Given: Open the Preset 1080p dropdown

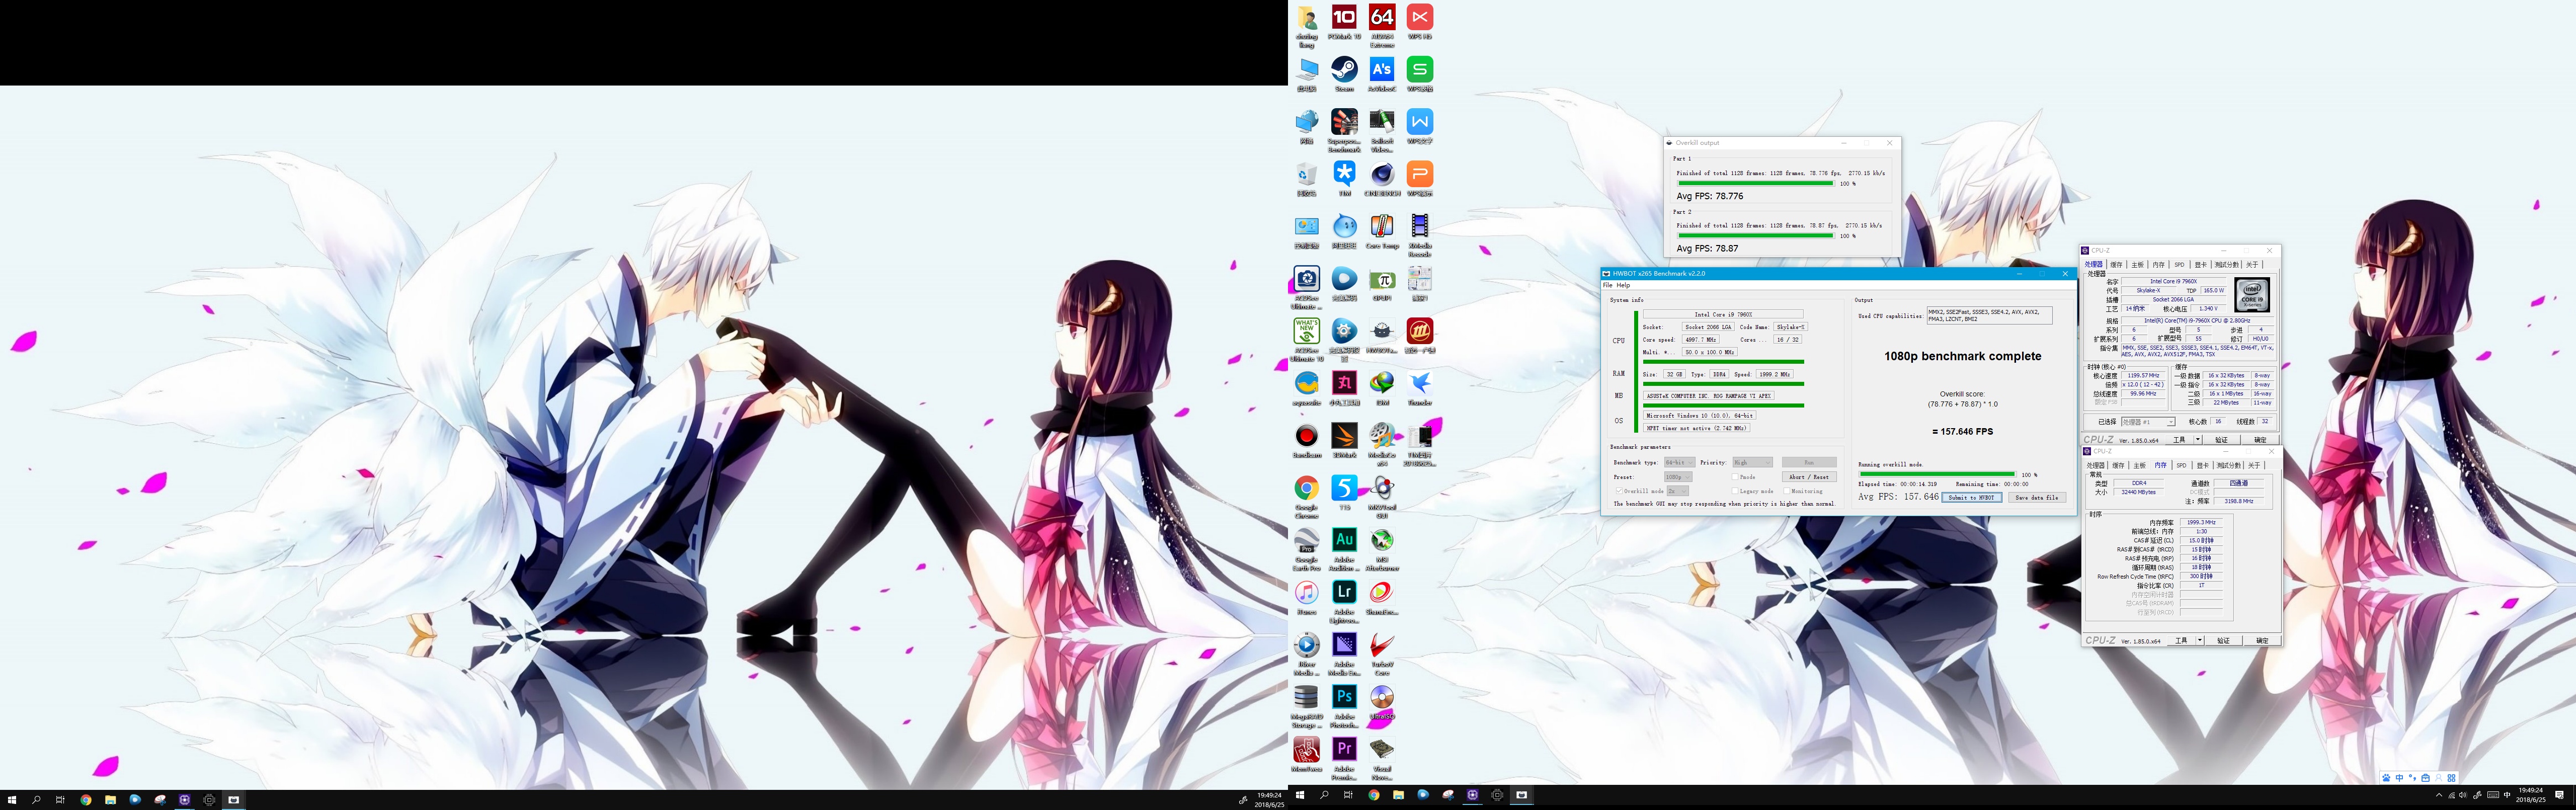Looking at the screenshot, I should tap(1678, 477).
